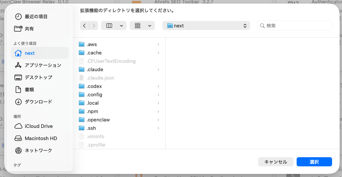Viewport: 342px width, 177px height.
Task: Select the Shared (共有) folder in sidebar
Action: pos(29,29)
